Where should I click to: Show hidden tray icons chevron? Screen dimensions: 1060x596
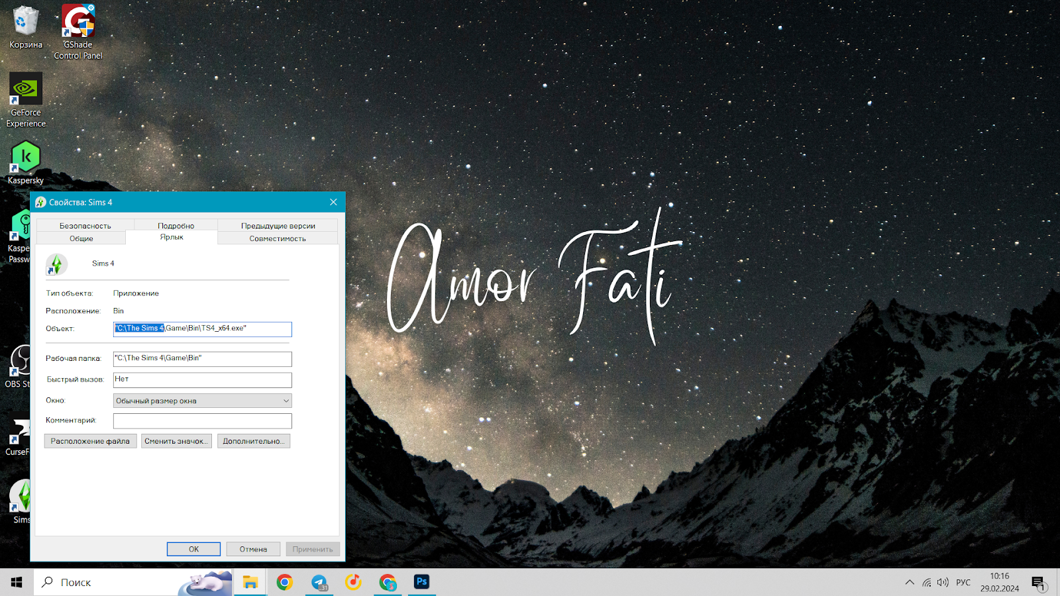coord(910,582)
